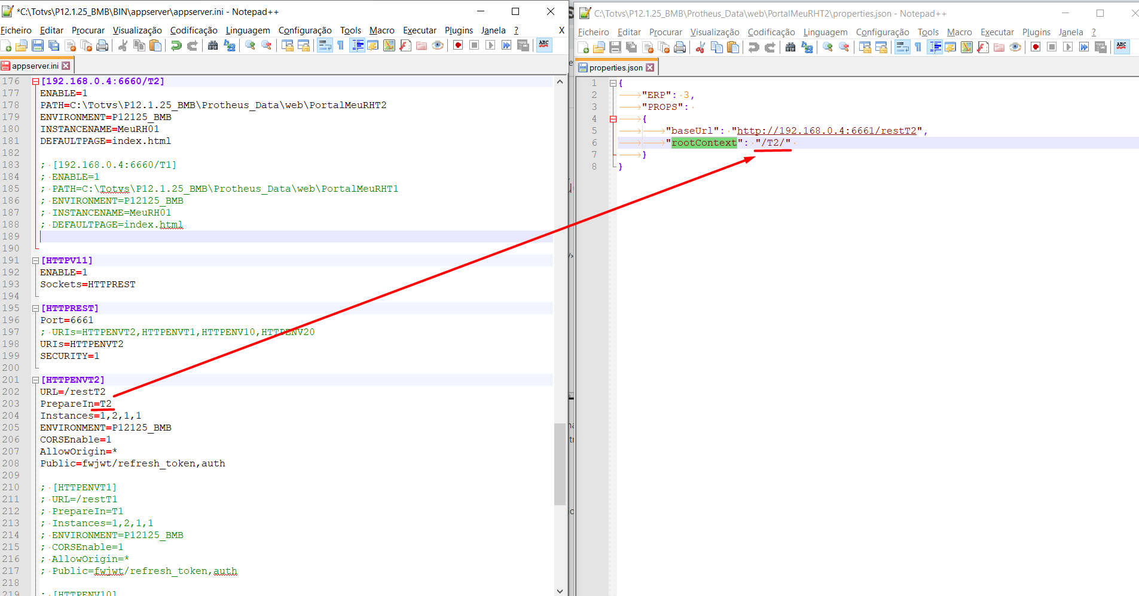This screenshot has height=596, width=1139.
Task: Select the properties.json tab
Action: [x=616, y=67]
